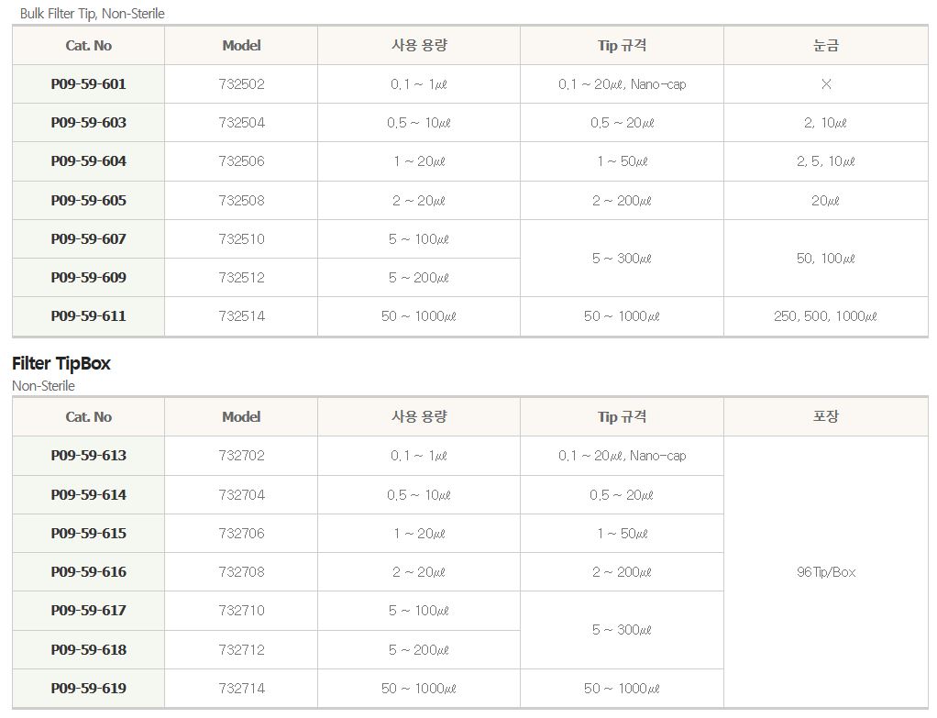Click the X mark in 눈금 column
The height and width of the screenshot is (718, 937).
(826, 84)
